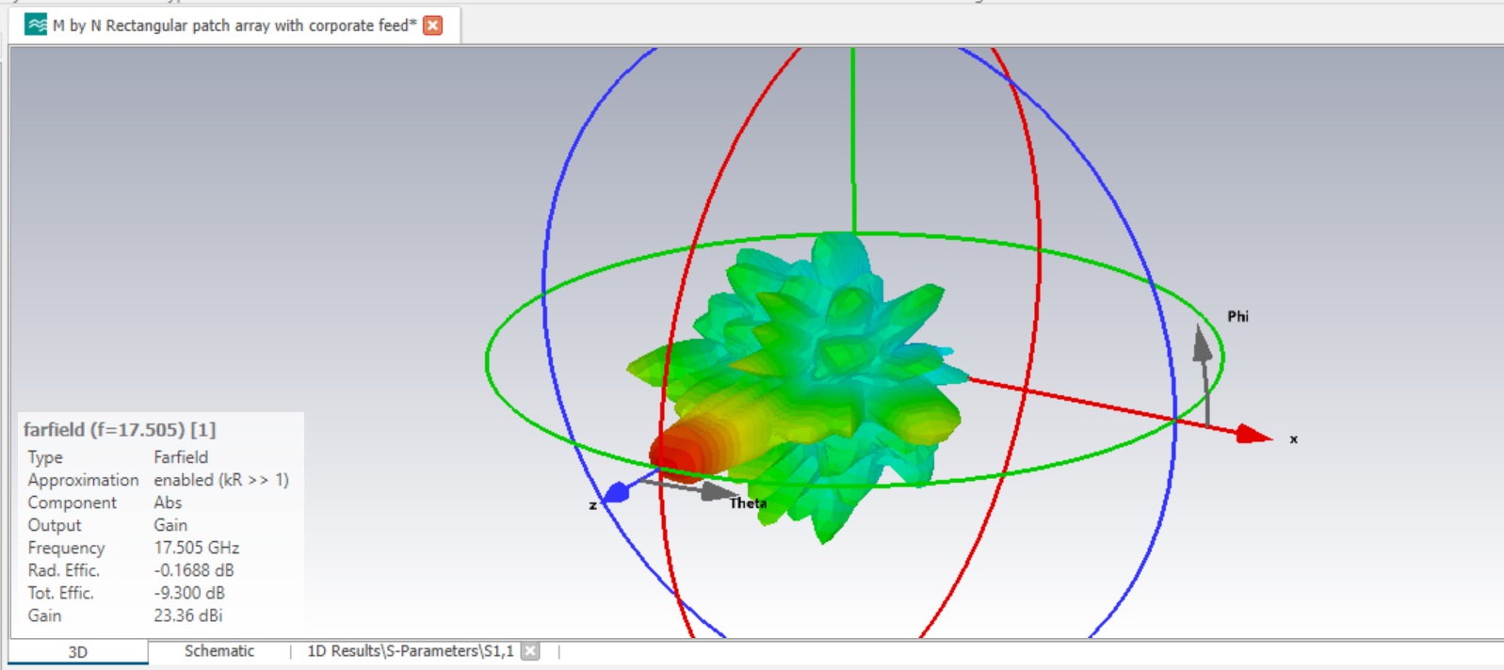
Task: Click the Phi axis label
Action: (x=1237, y=316)
